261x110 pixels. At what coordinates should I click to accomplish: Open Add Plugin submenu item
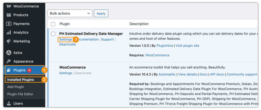click(16, 87)
